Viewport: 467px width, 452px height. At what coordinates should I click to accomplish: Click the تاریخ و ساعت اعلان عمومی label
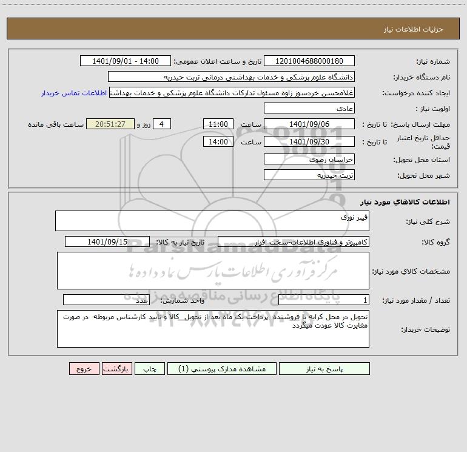(x=217, y=61)
